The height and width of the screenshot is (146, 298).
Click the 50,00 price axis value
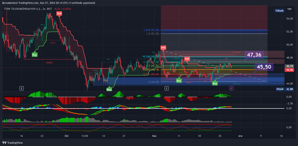(x=289, y=45)
